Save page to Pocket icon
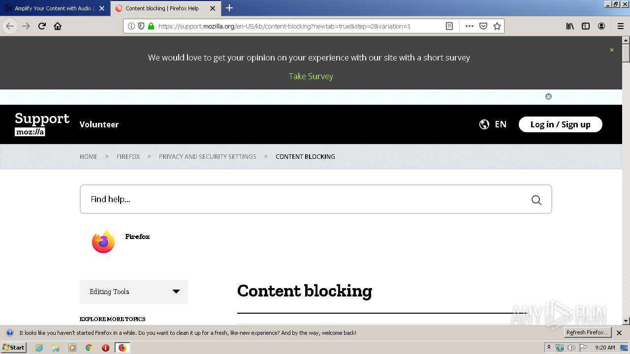 click(x=483, y=26)
